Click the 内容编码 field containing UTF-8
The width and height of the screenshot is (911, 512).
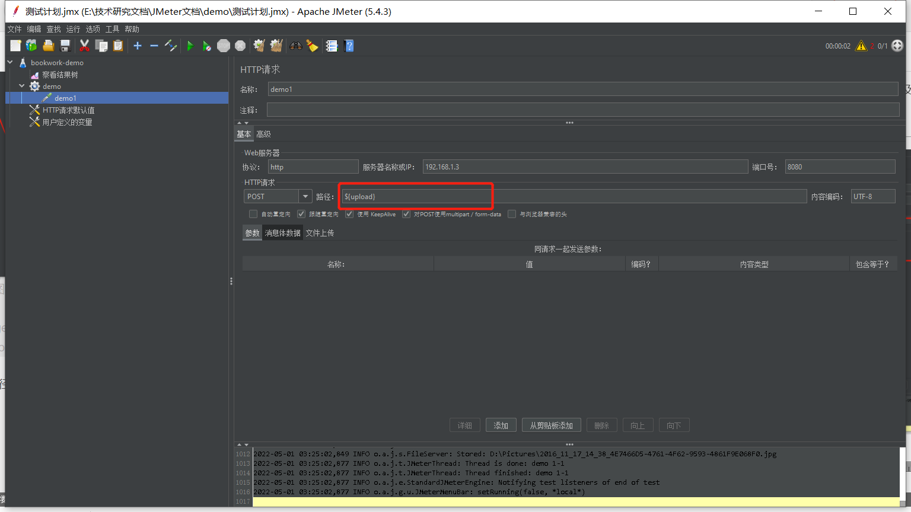coord(873,196)
